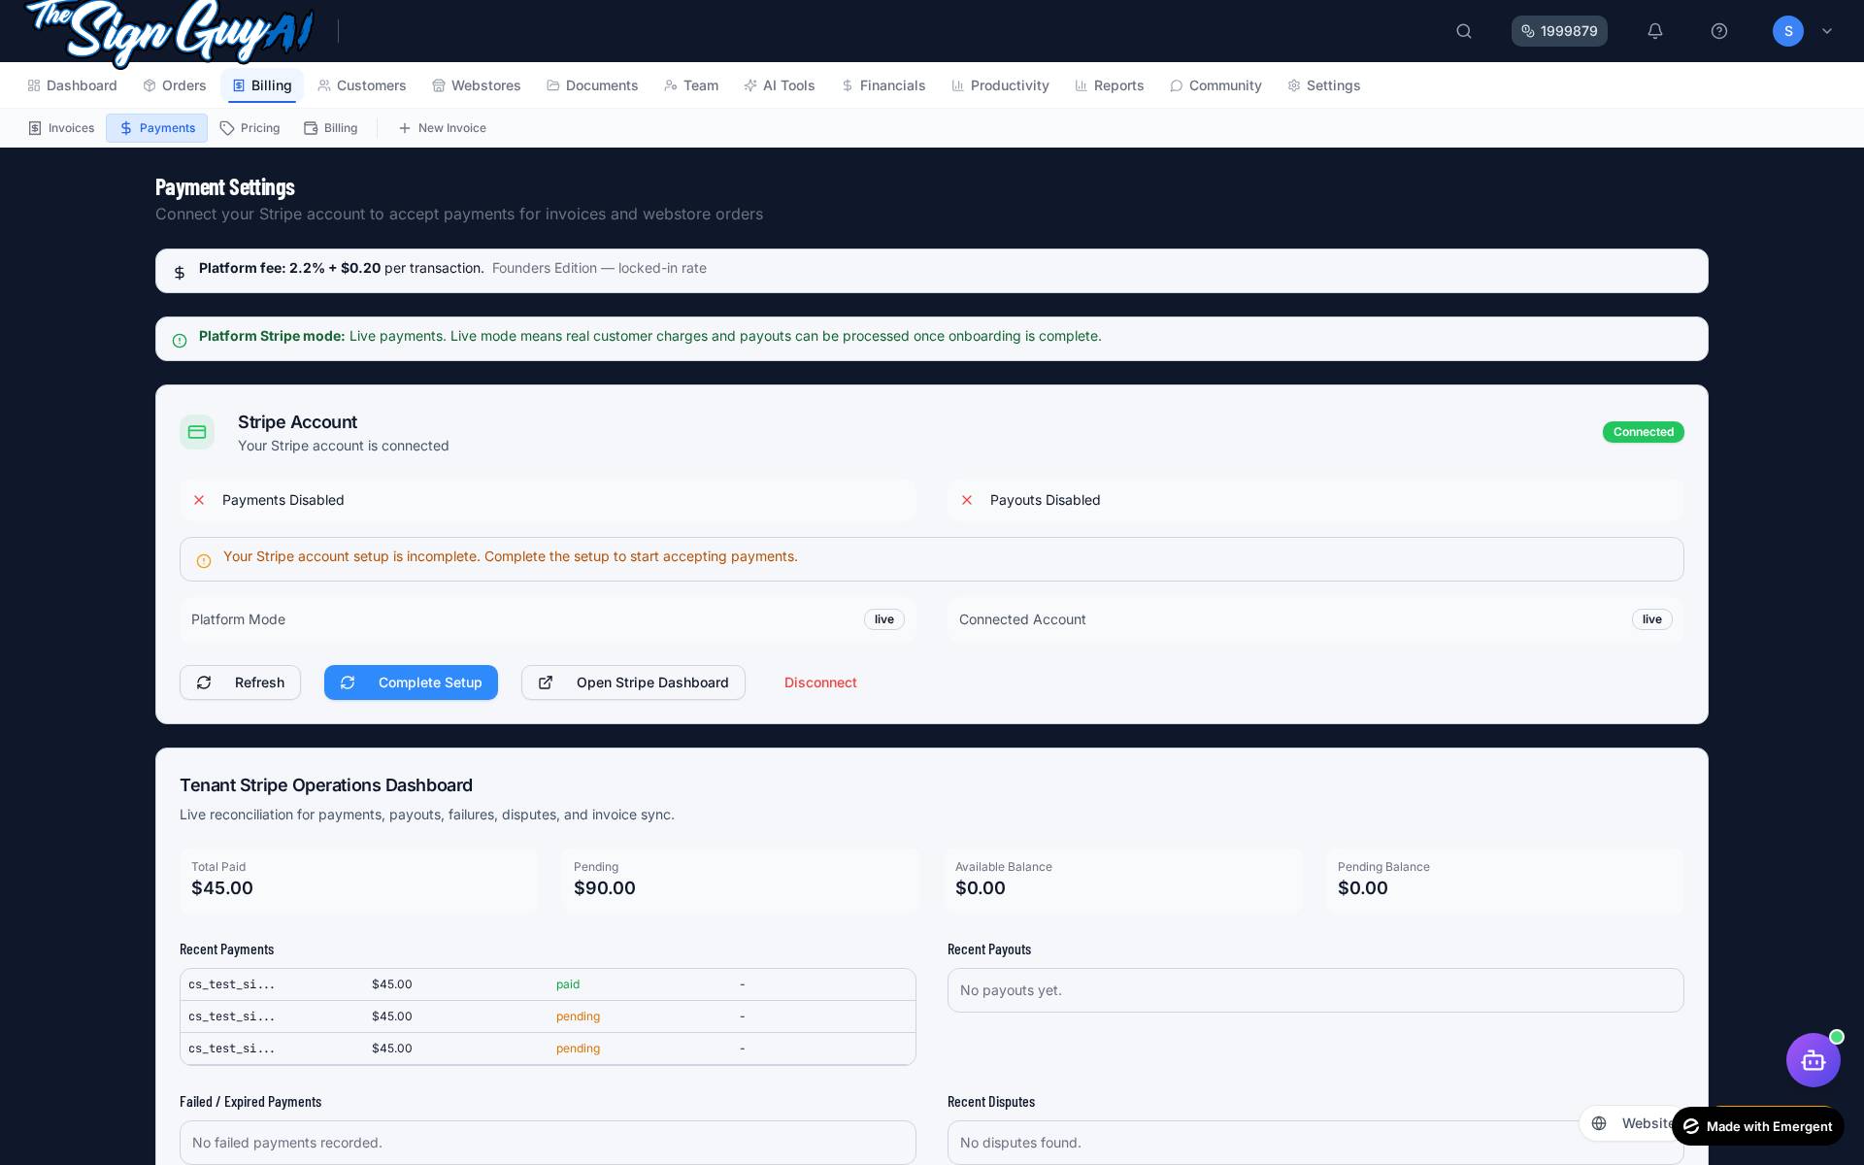Refresh the Stripe account status
This screenshot has width=1864, height=1165.
(x=240, y=682)
